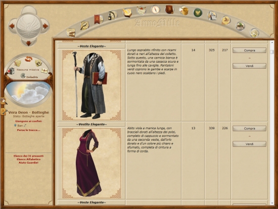Image resolution: width=278 pixels, height=209 pixels.
Task: Open the compass icon
Action: point(156,10)
